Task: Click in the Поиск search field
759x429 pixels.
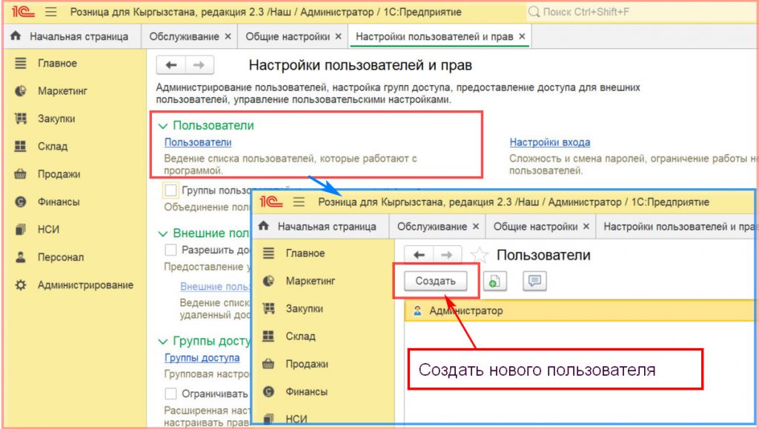Action: click(x=637, y=13)
